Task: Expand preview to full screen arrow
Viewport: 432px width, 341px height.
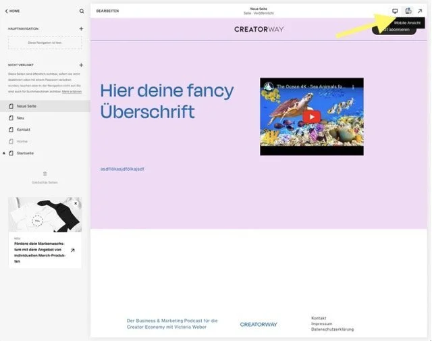Action: coord(420,11)
